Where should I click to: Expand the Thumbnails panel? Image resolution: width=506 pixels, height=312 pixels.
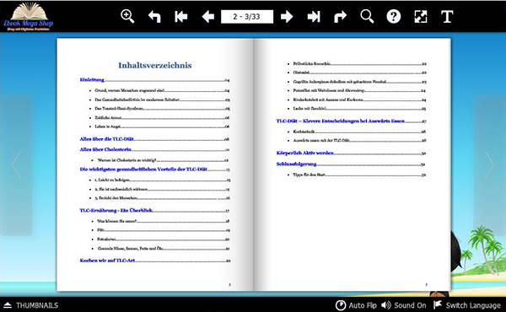pos(31,305)
